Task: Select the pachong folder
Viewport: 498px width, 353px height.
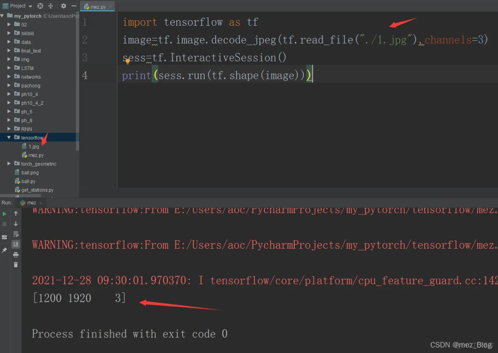Action: tap(30, 85)
